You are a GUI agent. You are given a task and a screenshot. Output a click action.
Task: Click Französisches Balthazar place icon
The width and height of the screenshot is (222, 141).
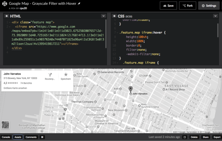click(103, 109)
